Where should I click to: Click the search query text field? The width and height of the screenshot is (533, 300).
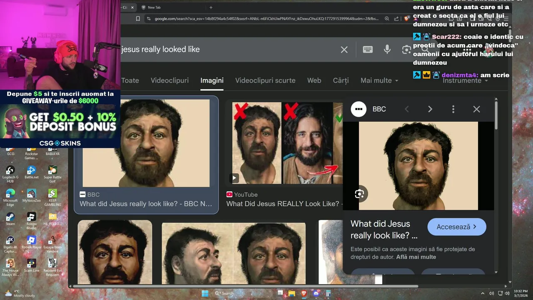(x=228, y=50)
